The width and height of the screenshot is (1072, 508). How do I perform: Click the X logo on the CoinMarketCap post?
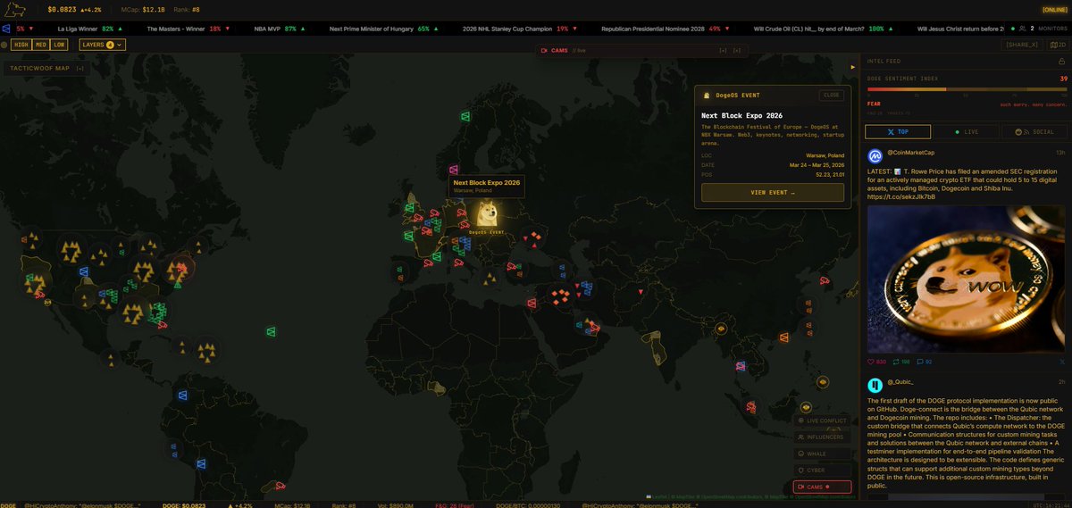(x=1062, y=362)
